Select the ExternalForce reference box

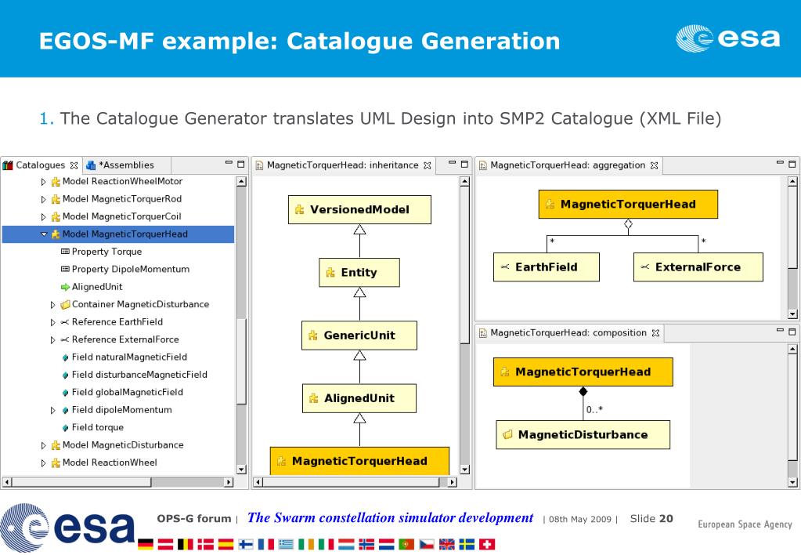pyautogui.click(x=698, y=267)
